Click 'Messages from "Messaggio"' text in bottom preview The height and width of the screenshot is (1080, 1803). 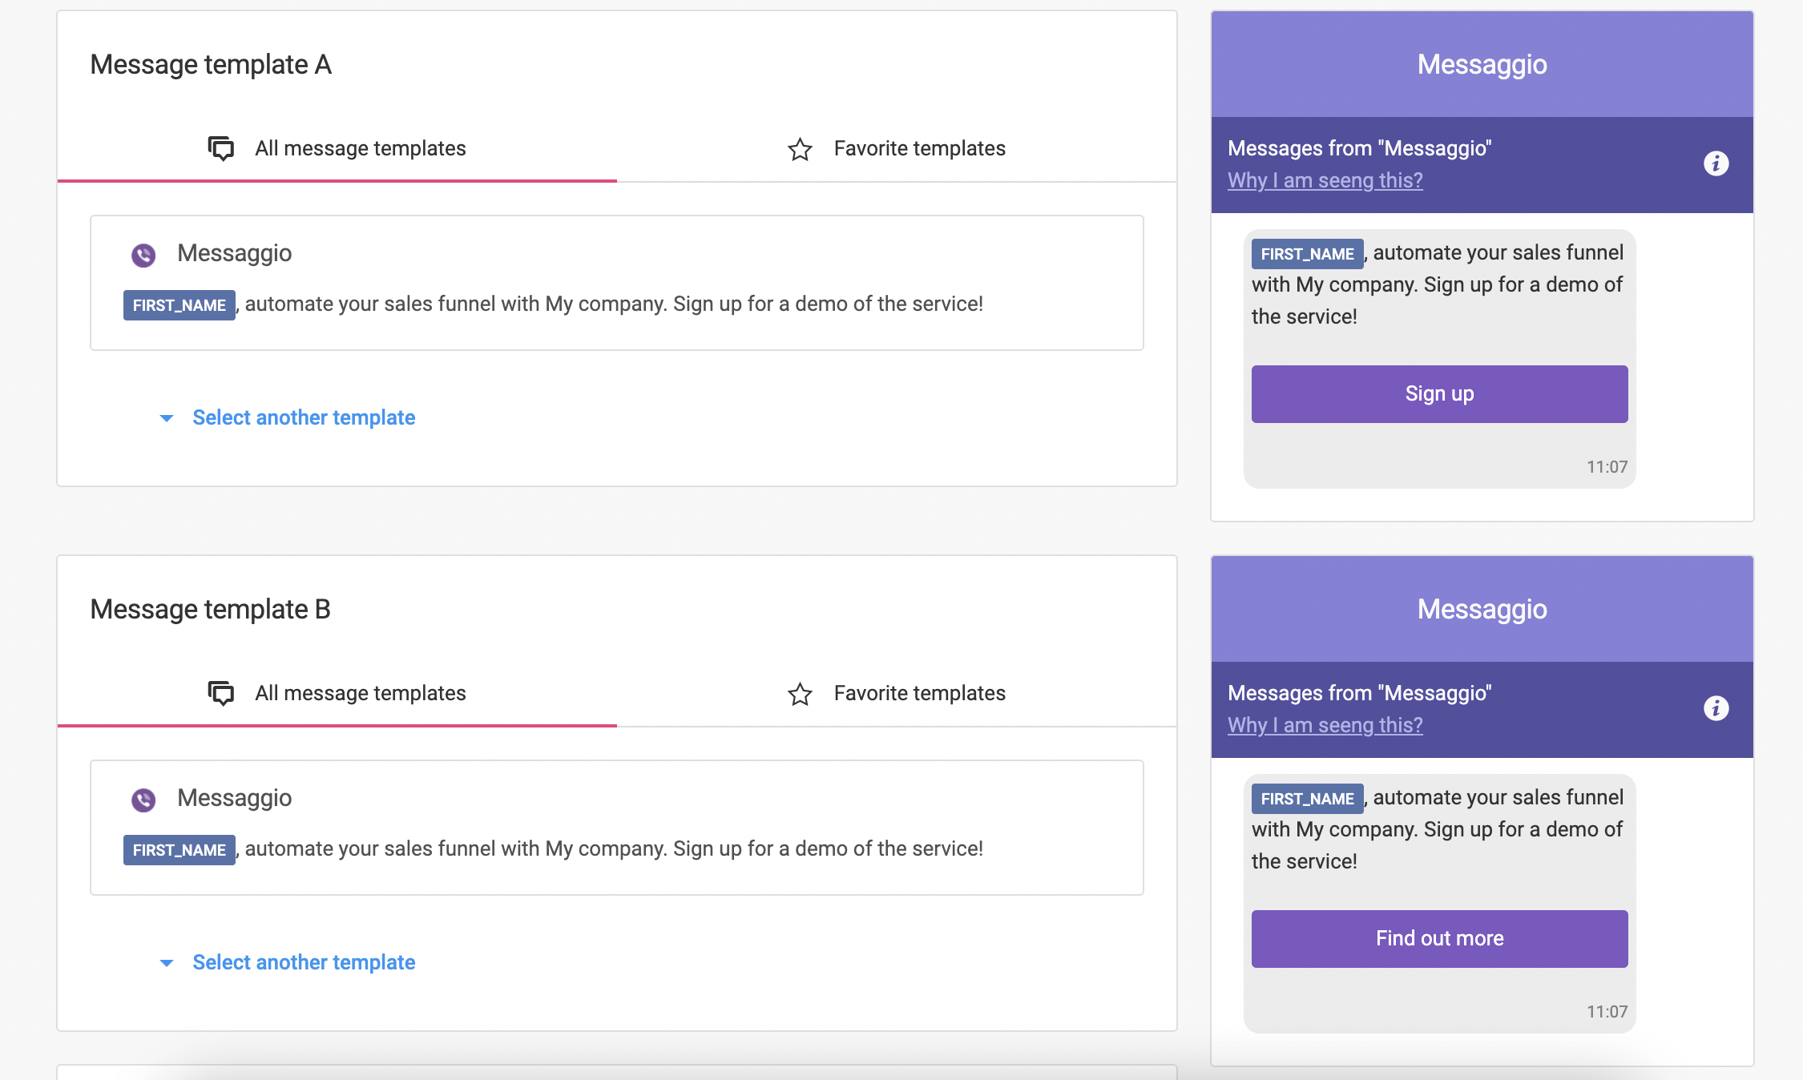tap(1359, 693)
